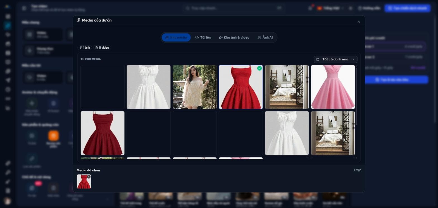438x208 pixels.
Task: Select the white dress thumbnail beside the woman photo
Action: click(149, 87)
